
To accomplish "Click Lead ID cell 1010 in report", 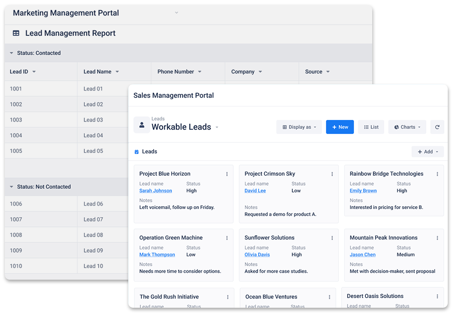I will (41, 266).
